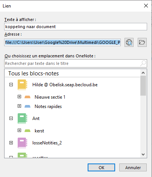152x177 pixels.
Task: Expand the losseNotities_2 notebook
Action: click(x=11, y=142)
